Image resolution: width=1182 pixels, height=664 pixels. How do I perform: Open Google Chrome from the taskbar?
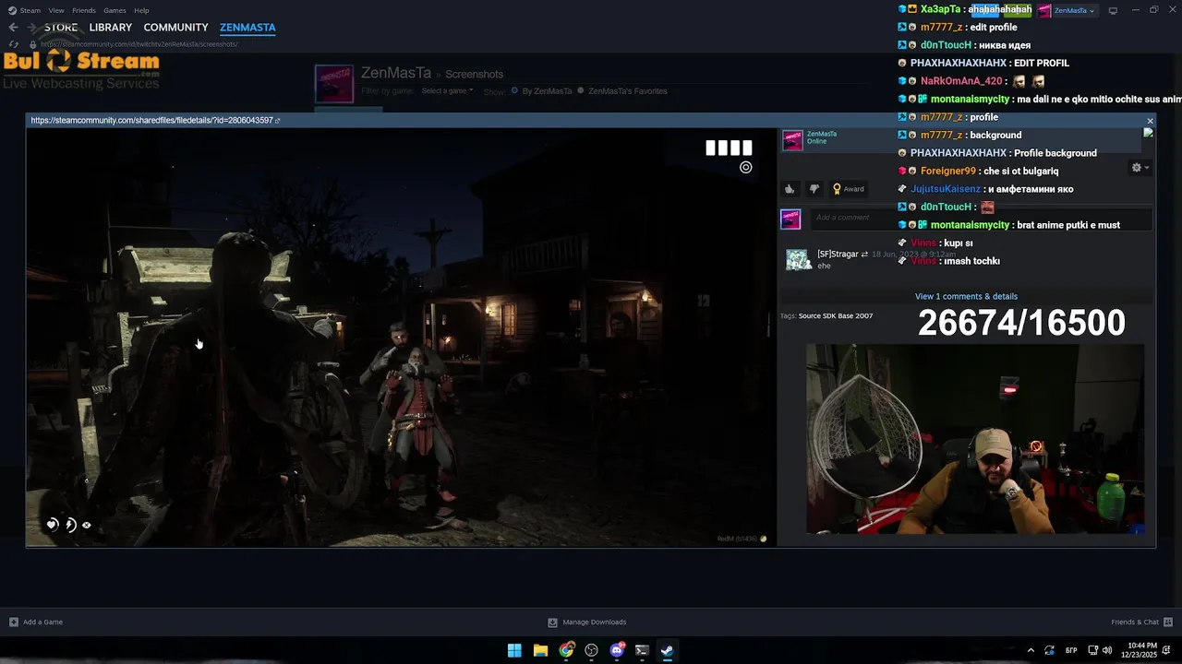pos(566,650)
